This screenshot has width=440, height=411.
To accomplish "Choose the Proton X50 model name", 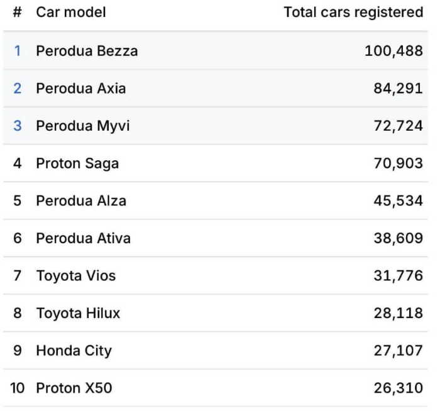I will (74, 388).
